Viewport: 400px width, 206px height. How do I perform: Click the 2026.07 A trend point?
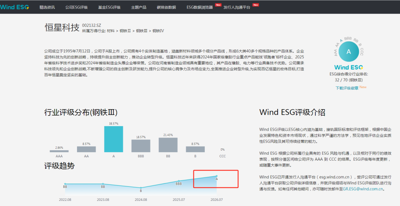[217, 176]
